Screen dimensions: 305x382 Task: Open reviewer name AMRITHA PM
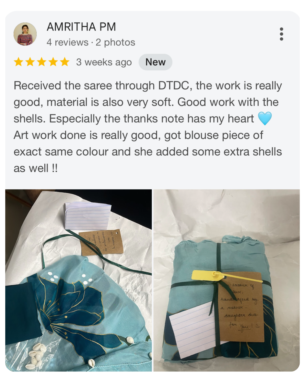(x=81, y=27)
